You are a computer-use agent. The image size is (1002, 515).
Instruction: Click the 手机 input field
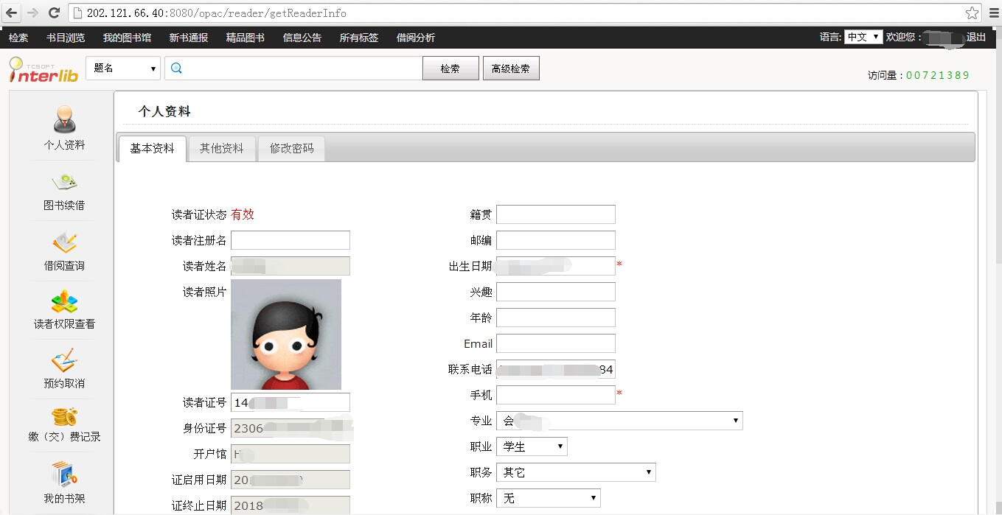(x=556, y=395)
